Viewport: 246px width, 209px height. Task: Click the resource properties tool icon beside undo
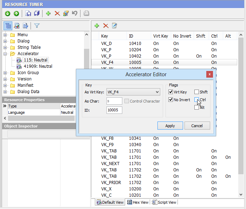pyautogui.click(x=66, y=13)
